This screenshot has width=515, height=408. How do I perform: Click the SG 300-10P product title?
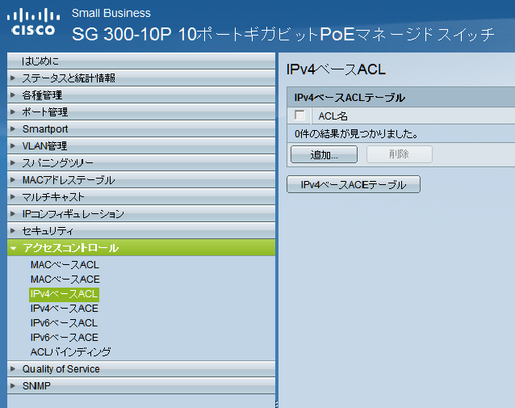(x=283, y=34)
